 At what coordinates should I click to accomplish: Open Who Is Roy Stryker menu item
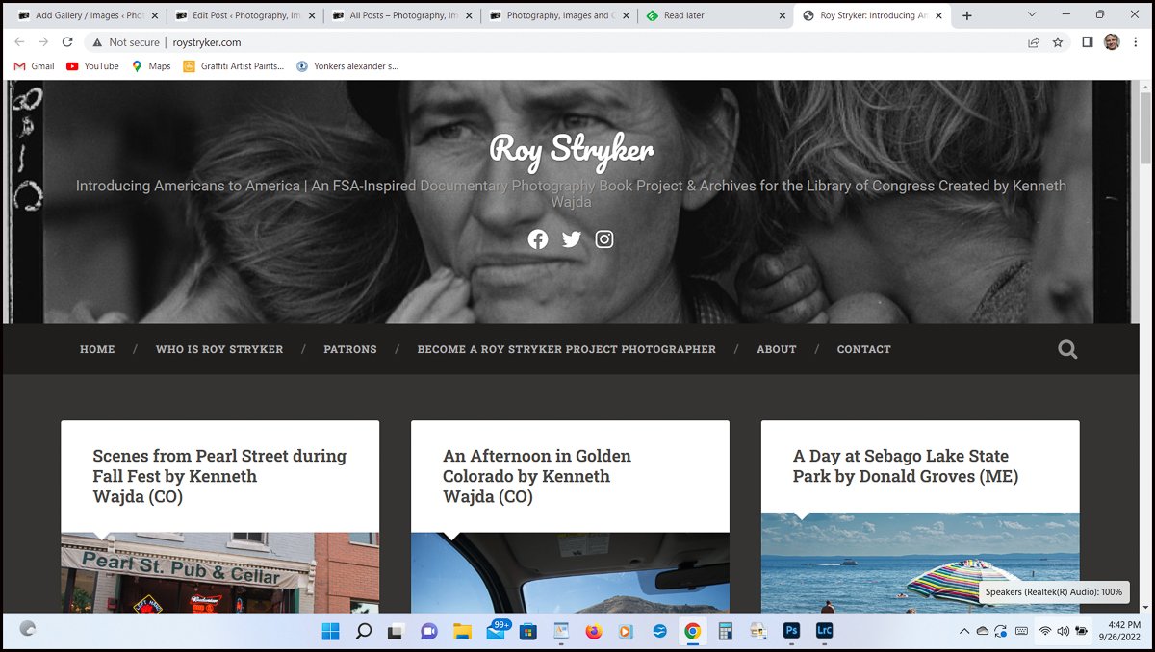(219, 349)
